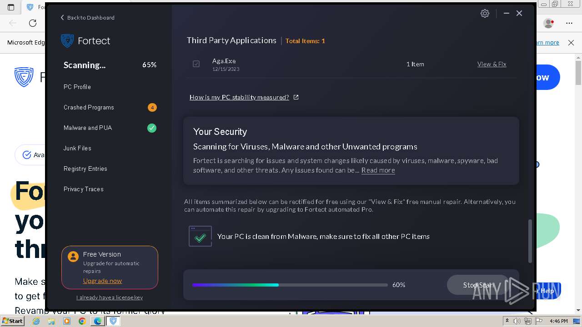Open PC Profile section
This screenshot has width=582, height=327.
pyautogui.click(x=77, y=87)
